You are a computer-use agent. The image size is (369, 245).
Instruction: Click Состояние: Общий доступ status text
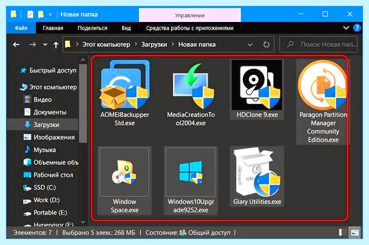click(188, 233)
